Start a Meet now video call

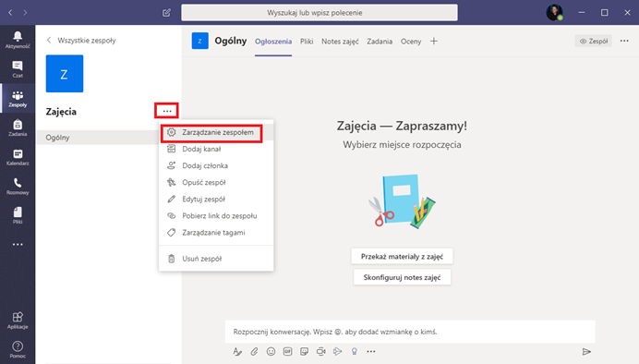click(x=321, y=351)
